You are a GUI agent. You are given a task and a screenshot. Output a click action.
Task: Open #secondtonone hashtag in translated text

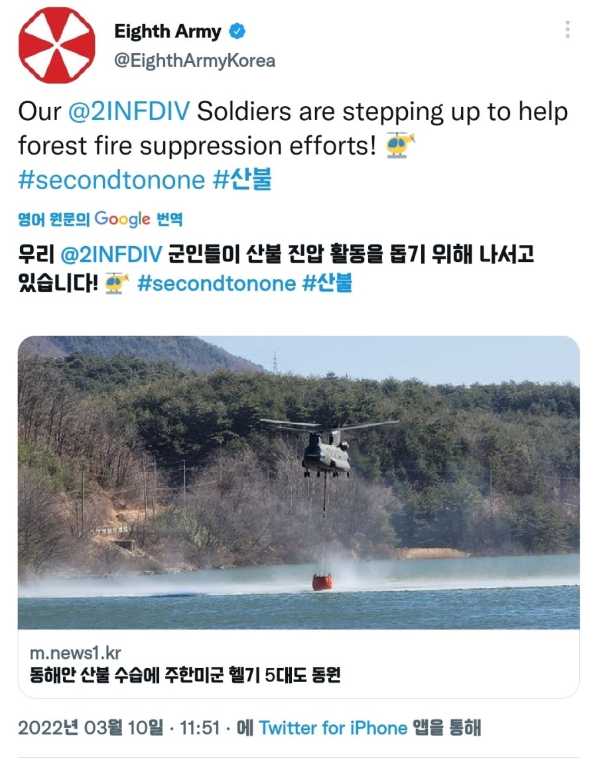pos(216,283)
